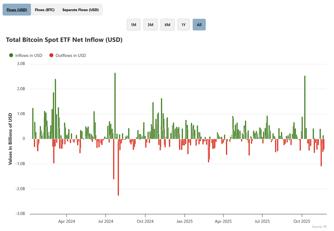
Task: Click the -2.0B y-axis label
Action: point(20,189)
